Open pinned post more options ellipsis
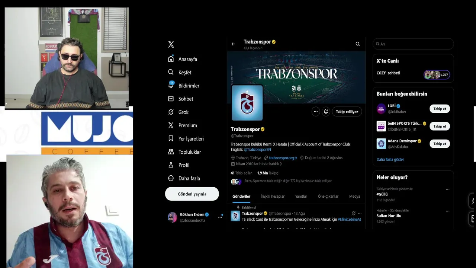The image size is (476, 268). 360,213
